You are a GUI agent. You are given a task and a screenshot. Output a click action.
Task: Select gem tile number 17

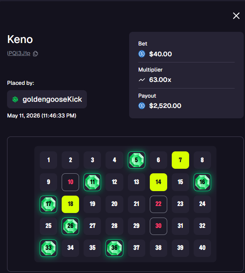click(48, 204)
